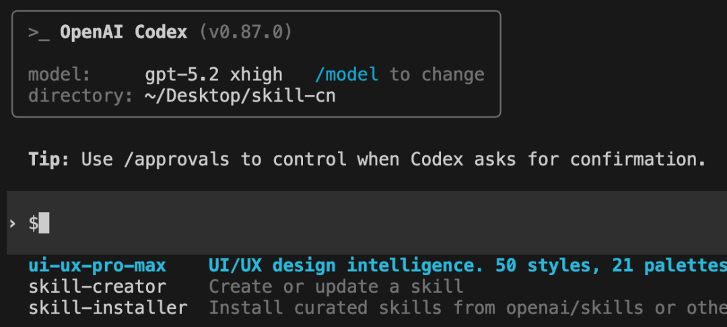The width and height of the screenshot is (727, 327).
Task: Click the ~/Desktop/skill-cn directory path
Action: pos(240,96)
